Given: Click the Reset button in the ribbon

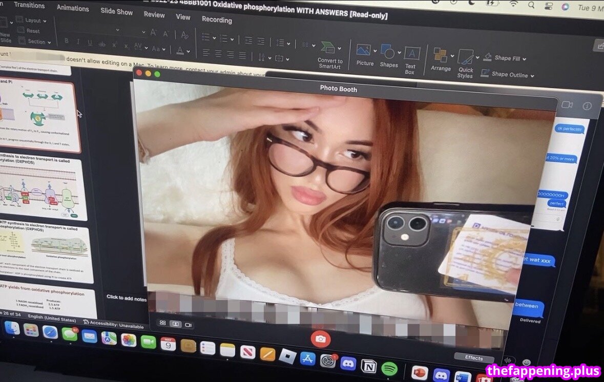Looking at the screenshot, I should click(32, 31).
